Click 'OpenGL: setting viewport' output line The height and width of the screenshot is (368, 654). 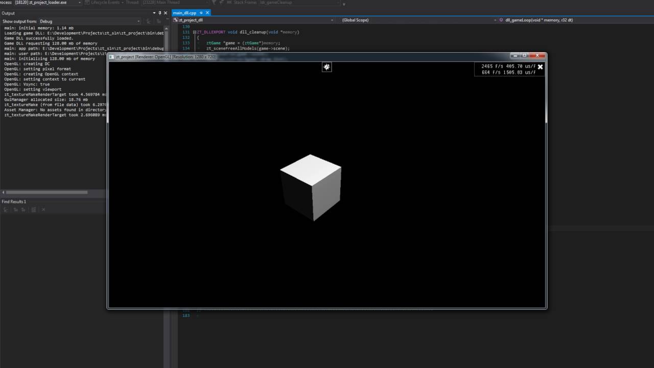coord(33,89)
